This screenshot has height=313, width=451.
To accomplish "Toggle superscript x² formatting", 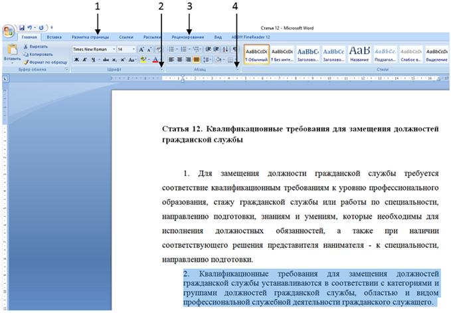I will [122, 60].
